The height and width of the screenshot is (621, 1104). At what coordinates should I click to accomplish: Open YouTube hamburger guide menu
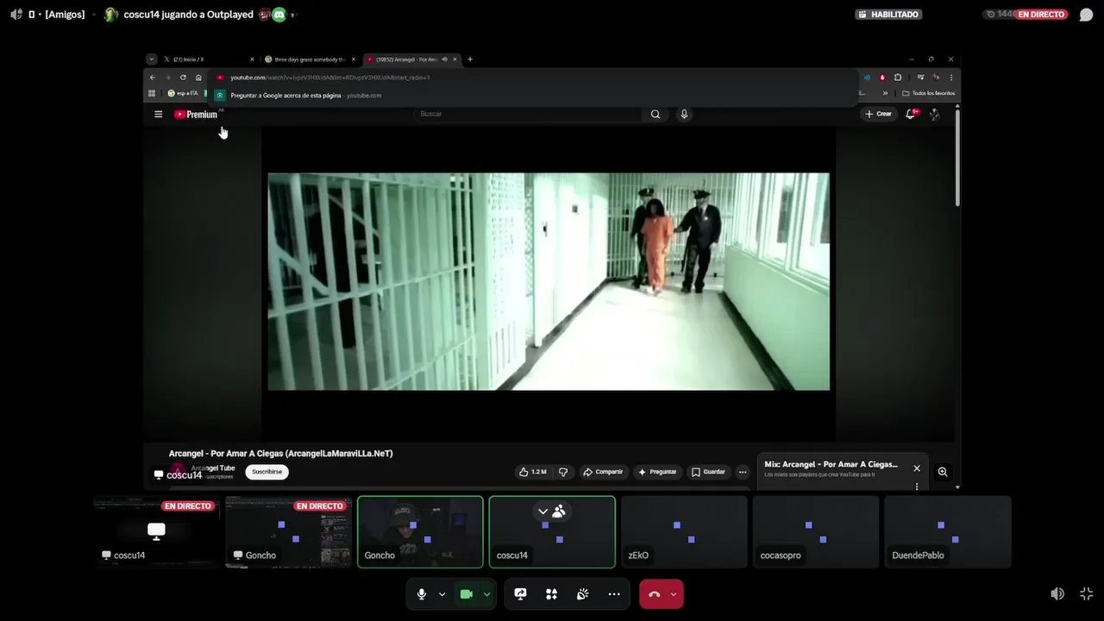[158, 114]
